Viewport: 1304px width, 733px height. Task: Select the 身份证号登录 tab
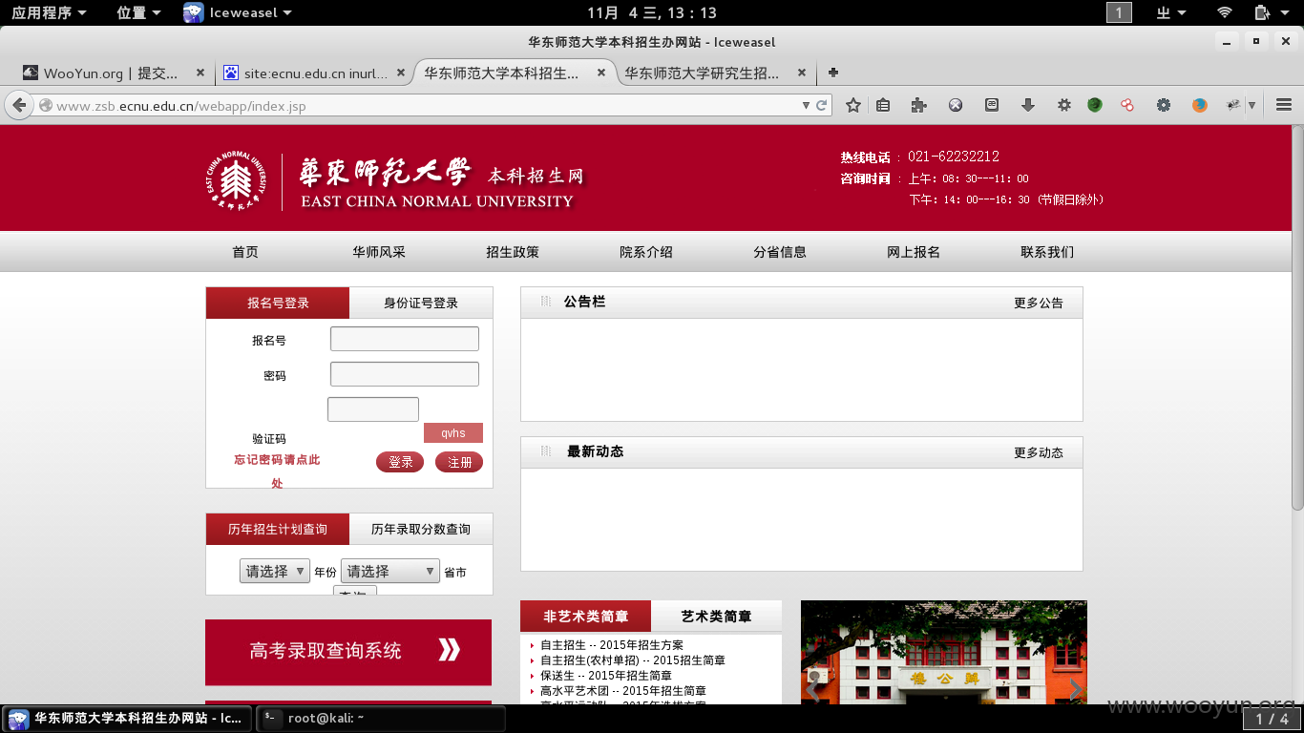click(421, 303)
